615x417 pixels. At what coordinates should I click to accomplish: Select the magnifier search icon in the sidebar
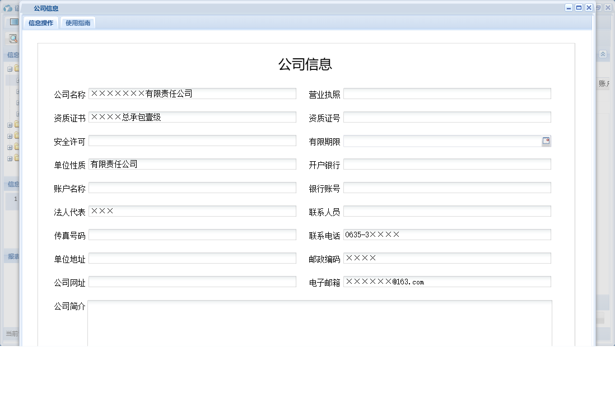click(12, 39)
